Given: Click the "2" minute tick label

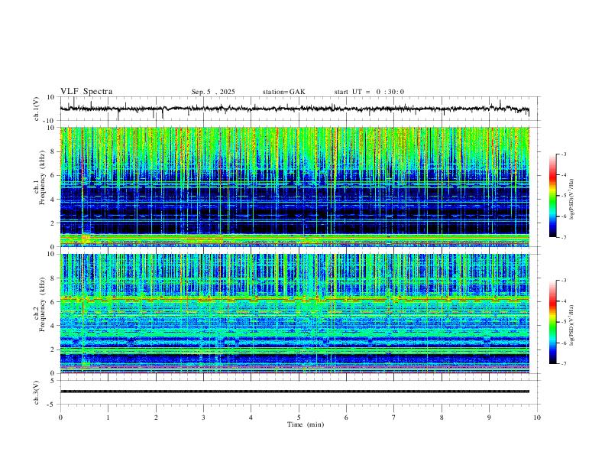Looking at the screenshot, I should [x=156, y=418].
